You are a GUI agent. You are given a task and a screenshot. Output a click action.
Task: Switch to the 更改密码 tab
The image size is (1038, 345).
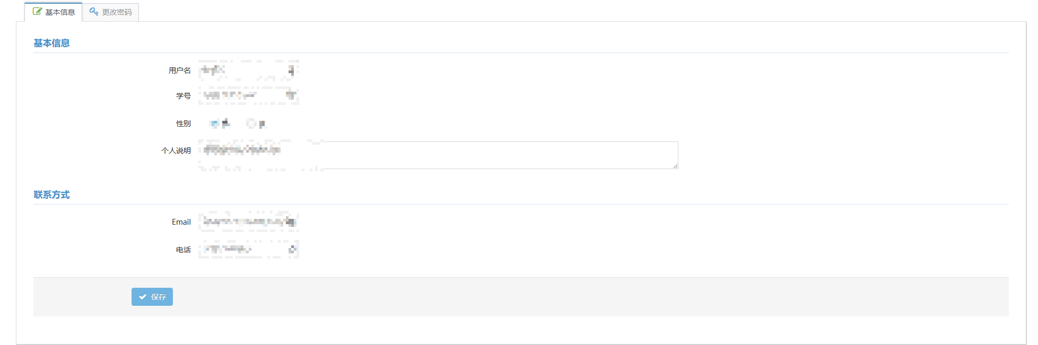111,12
